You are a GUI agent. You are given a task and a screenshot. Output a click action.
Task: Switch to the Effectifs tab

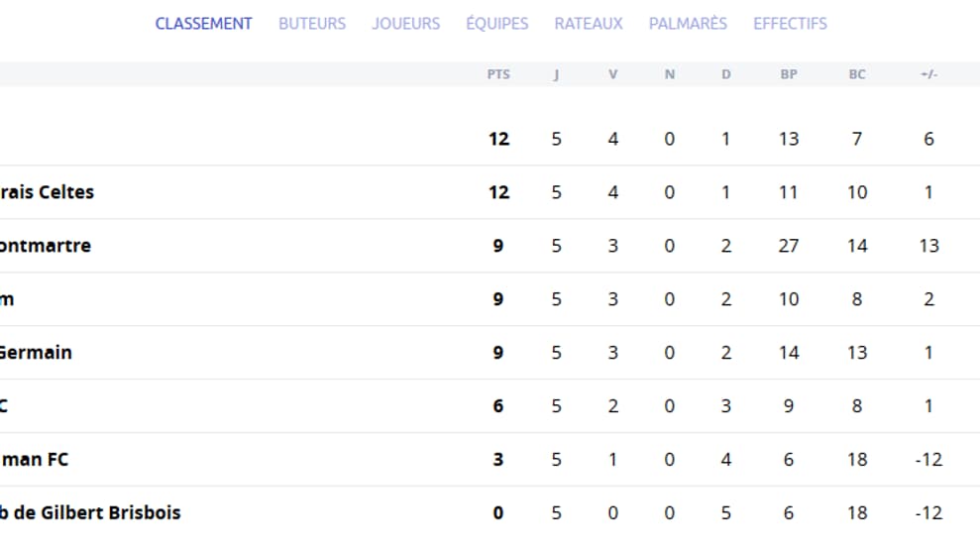(x=790, y=24)
